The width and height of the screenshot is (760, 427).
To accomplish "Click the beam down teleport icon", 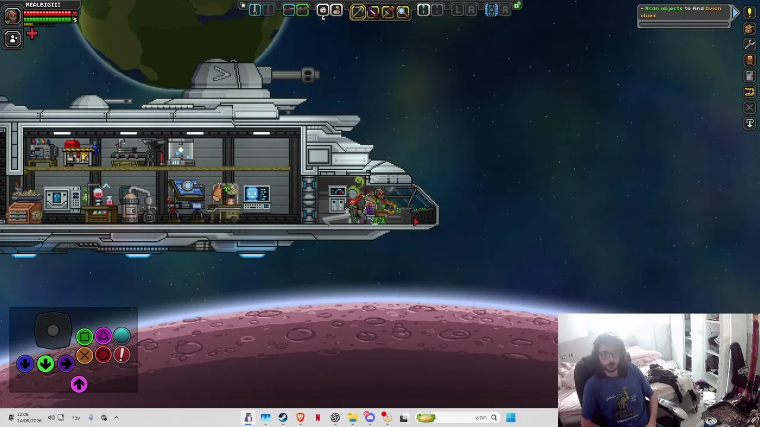I will point(749,123).
